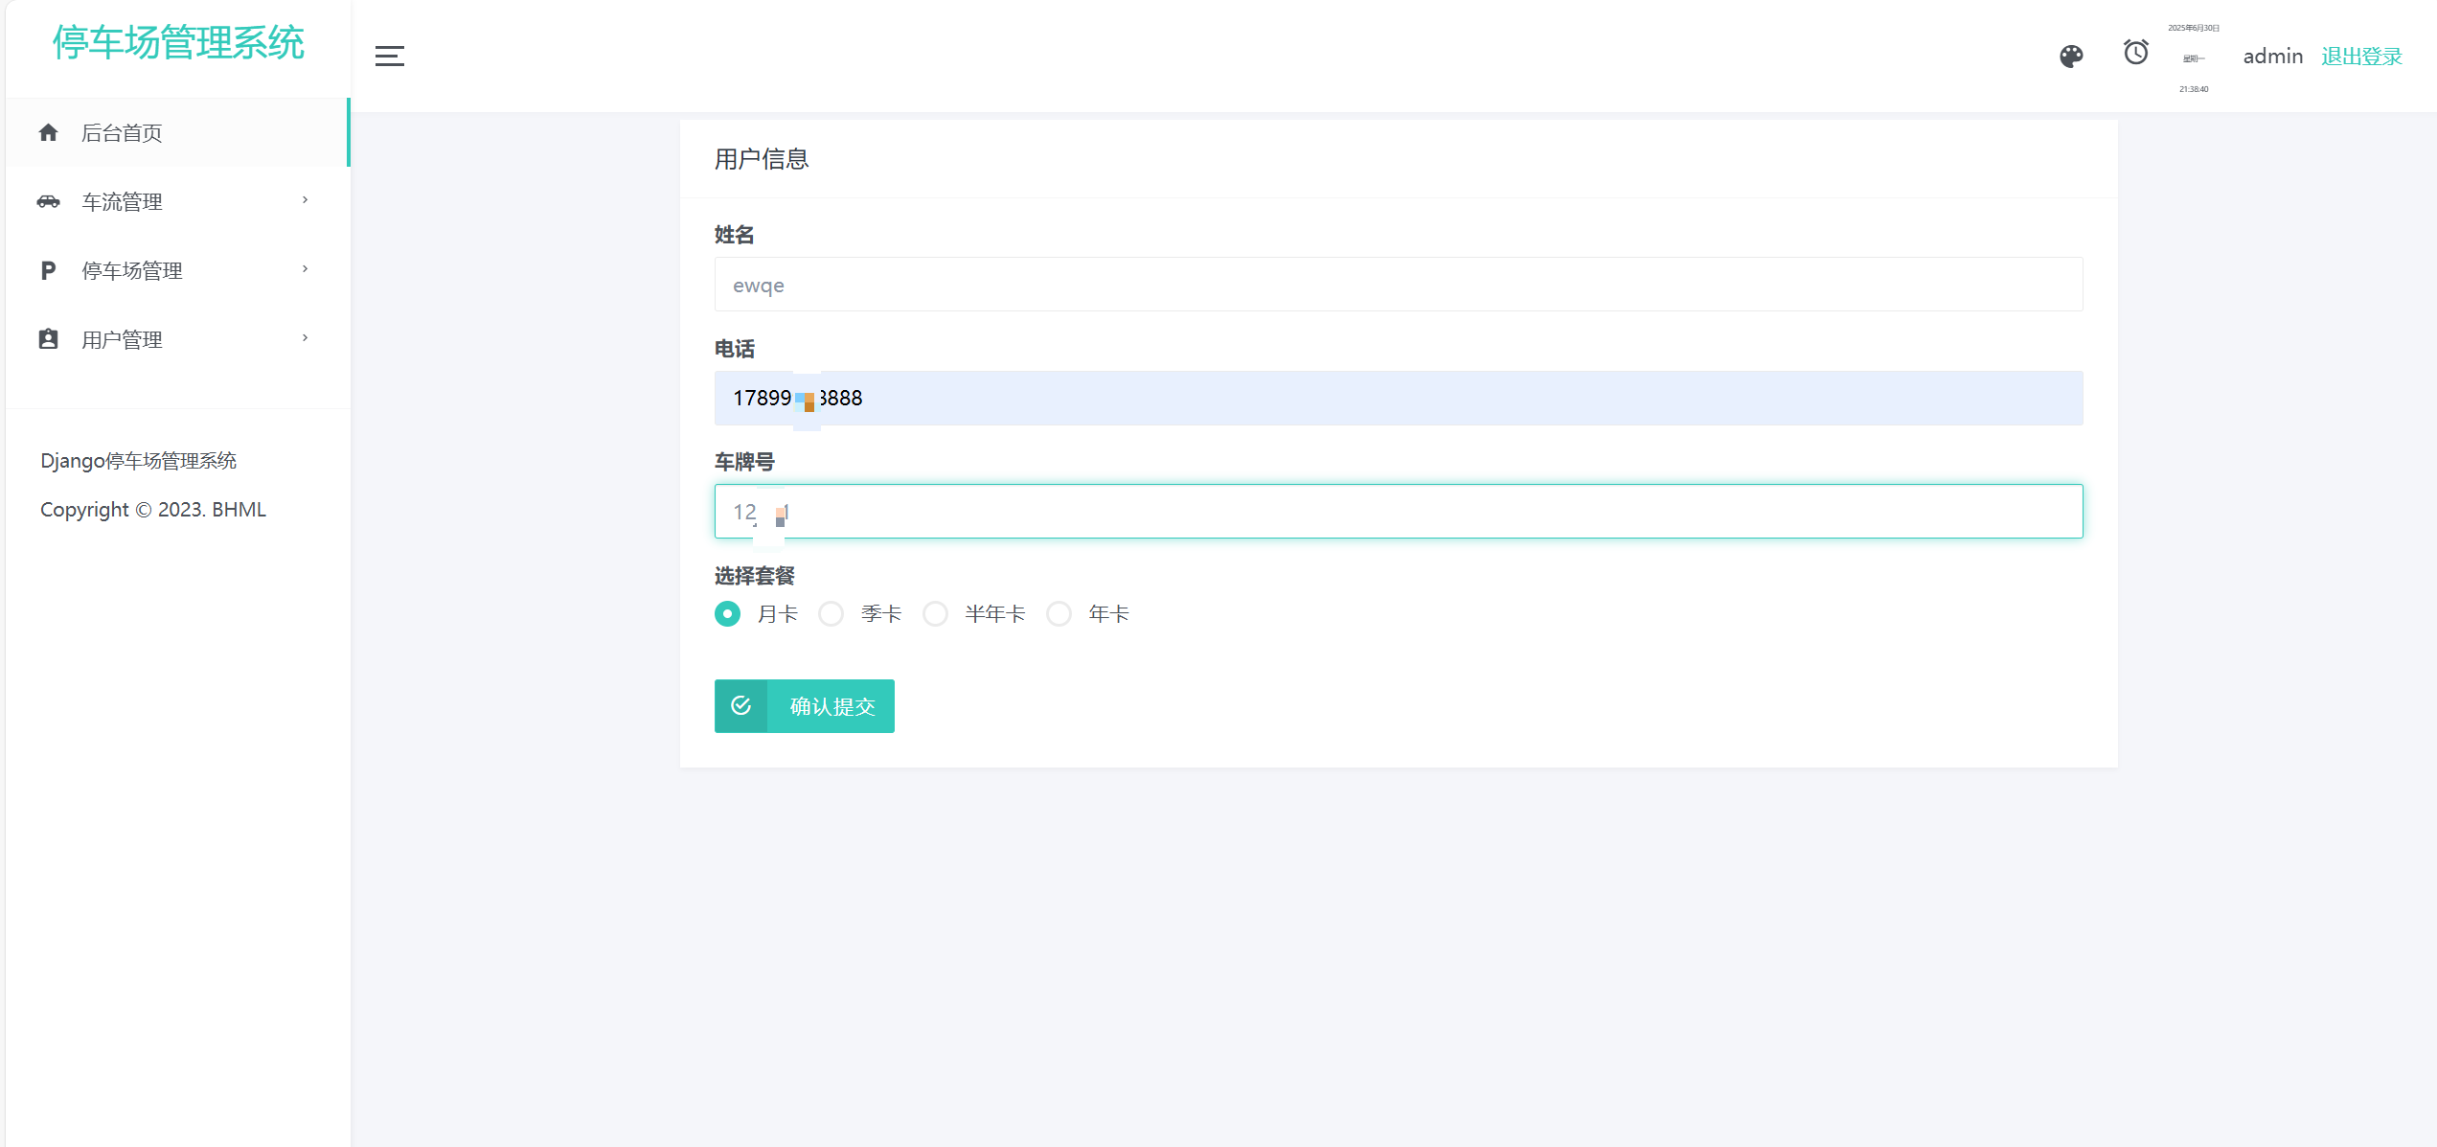Choose the 年卡 package radio
This screenshot has height=1147, width=2437.
coord(1059,614)
